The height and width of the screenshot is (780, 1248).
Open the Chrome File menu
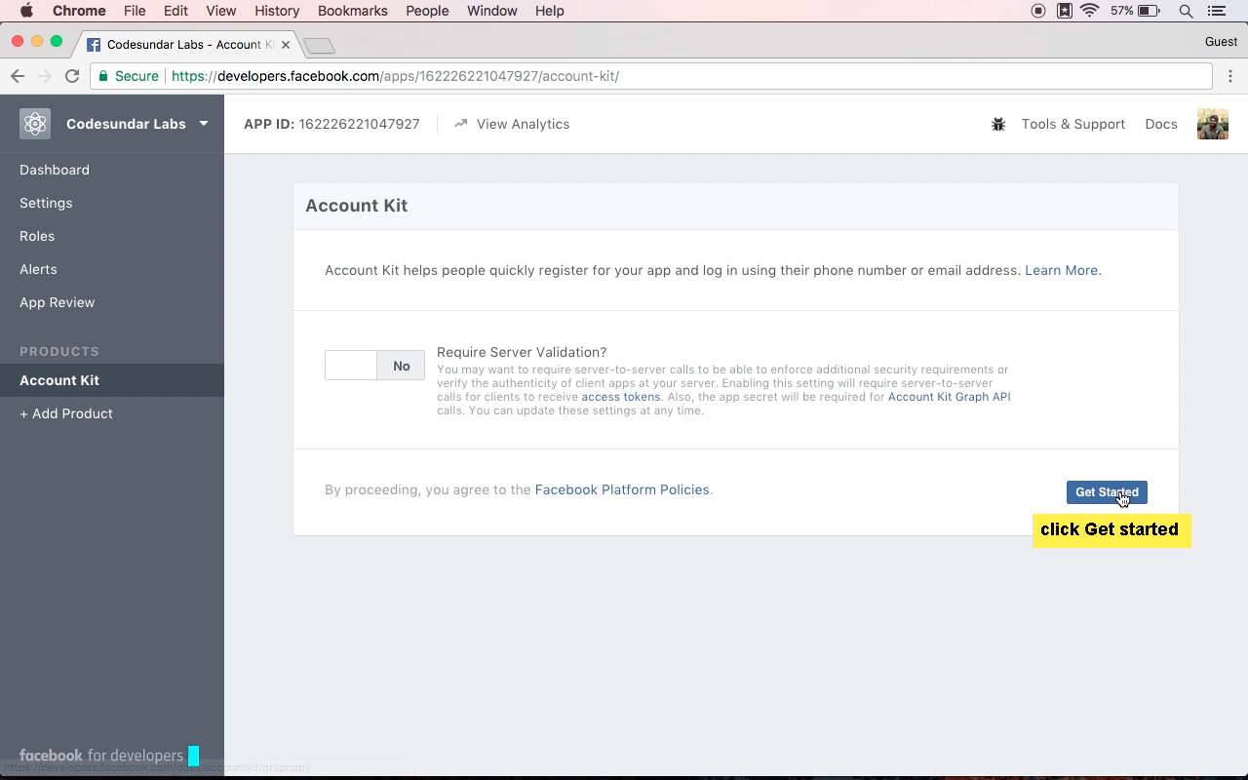point(135,11)
